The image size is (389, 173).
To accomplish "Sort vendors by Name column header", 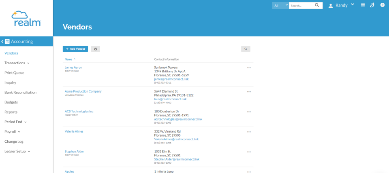I will [x=68, y=59].
